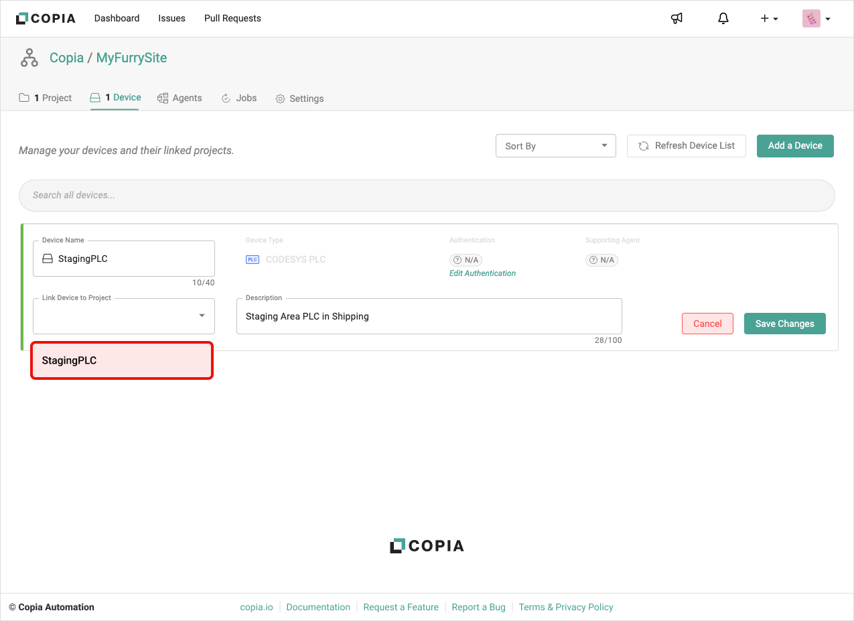The height and width of the screenshot is (621, 854).
Task: Switch to the Agents tab
Action: 180,98
